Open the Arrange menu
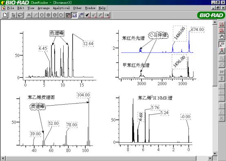226x161 pixels. point(44,8)
